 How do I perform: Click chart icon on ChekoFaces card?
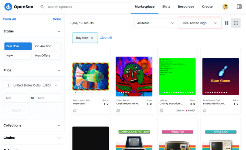click(x=118, y=111)
